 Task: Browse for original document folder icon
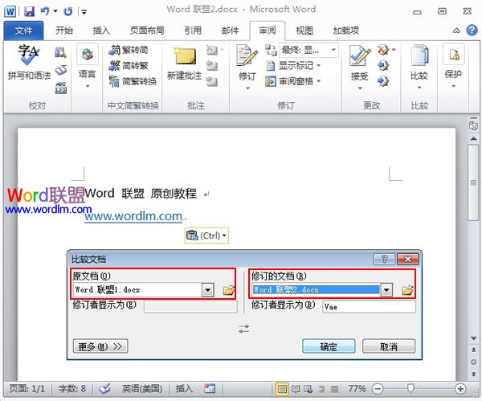click(228, 290)
